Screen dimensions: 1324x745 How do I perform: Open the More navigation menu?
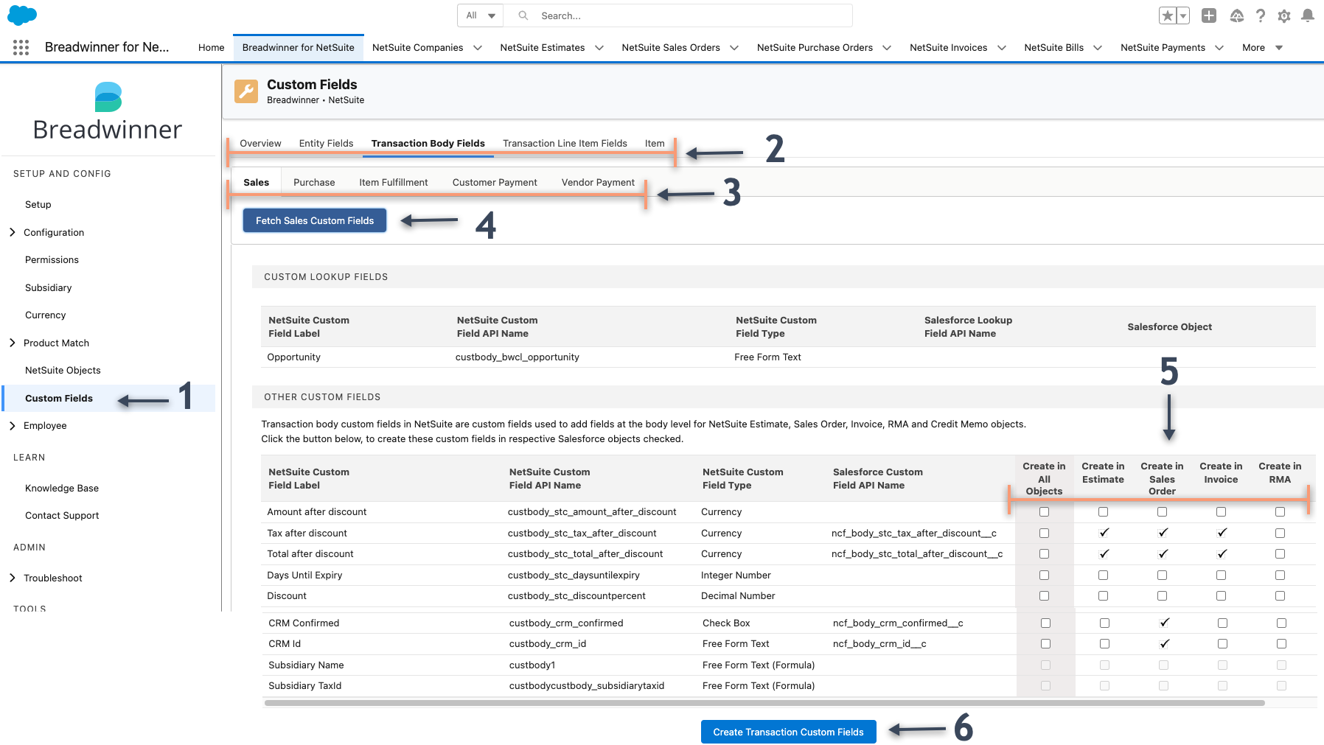pos(1262,48)
